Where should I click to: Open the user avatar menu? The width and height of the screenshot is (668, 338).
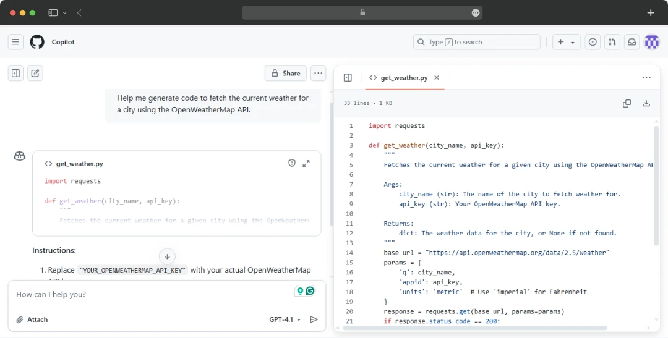tap(652, 42)
